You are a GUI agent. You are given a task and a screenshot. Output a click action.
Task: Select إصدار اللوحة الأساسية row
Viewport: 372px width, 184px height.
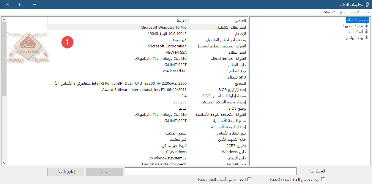coord(147,127)
